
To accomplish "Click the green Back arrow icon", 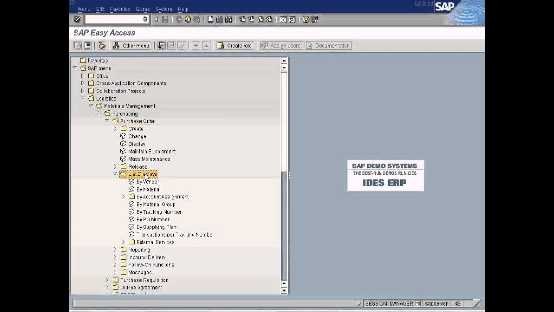I will click(x=179, y=19).
